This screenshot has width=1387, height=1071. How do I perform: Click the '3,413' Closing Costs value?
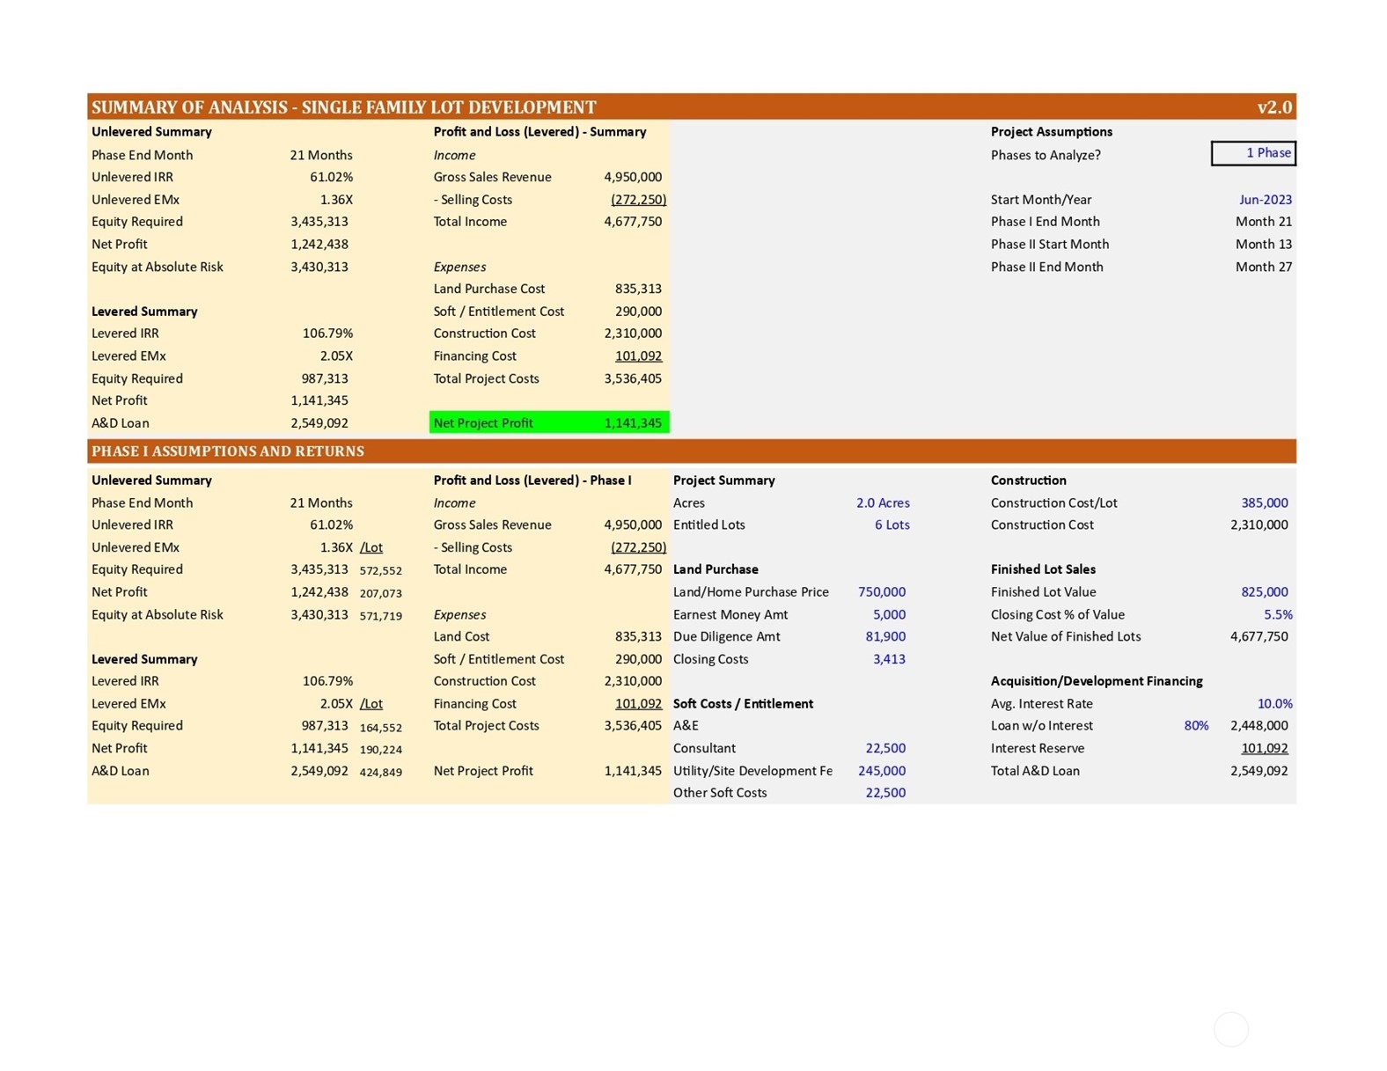889,659
